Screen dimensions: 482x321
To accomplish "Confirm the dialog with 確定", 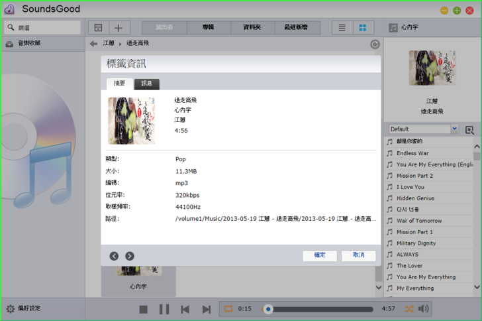I will [x=320, y=255].
